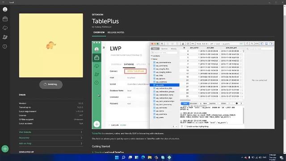Open Microsoft Edge from the taskbar
The width and height of the screenshot is (286, 161).
click(x=143, y=157)
